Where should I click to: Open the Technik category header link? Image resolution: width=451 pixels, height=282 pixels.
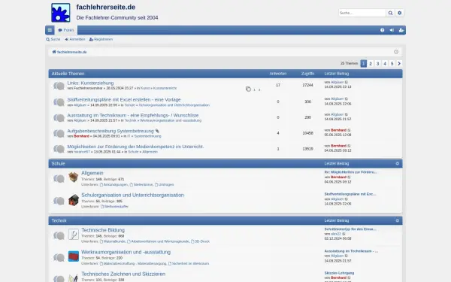coord(59,220)
